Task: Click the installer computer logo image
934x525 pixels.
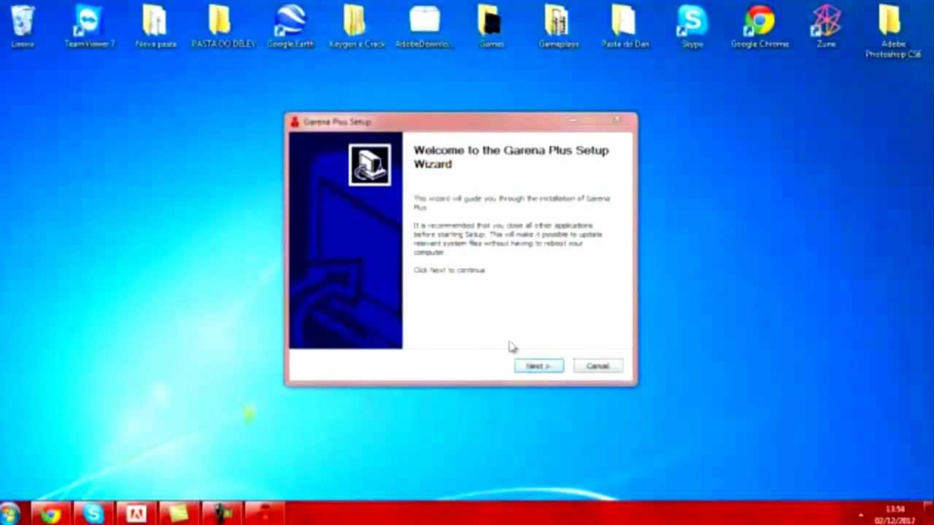Action: (369, 164)
